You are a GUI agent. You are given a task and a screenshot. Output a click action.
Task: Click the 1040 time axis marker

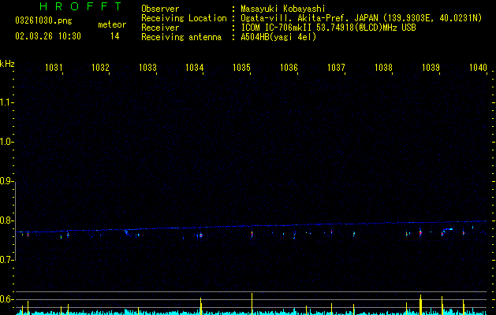[x=478, y=68]
